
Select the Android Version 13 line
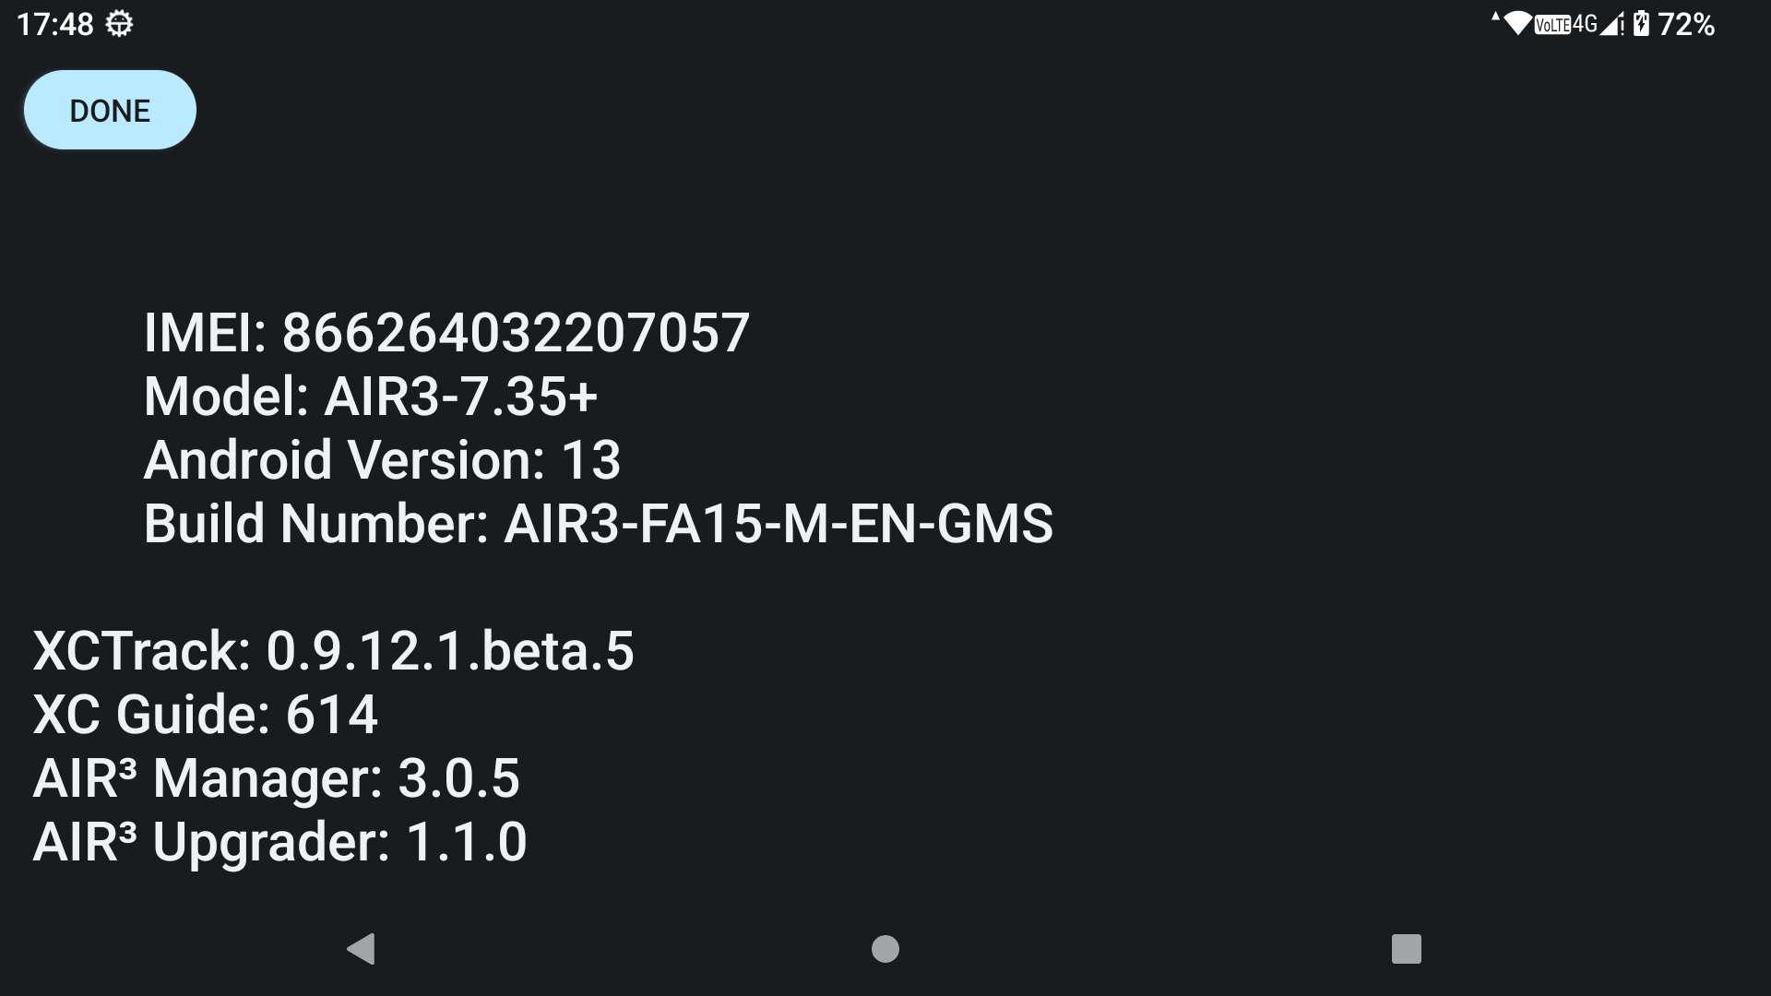tap(382, 460)
